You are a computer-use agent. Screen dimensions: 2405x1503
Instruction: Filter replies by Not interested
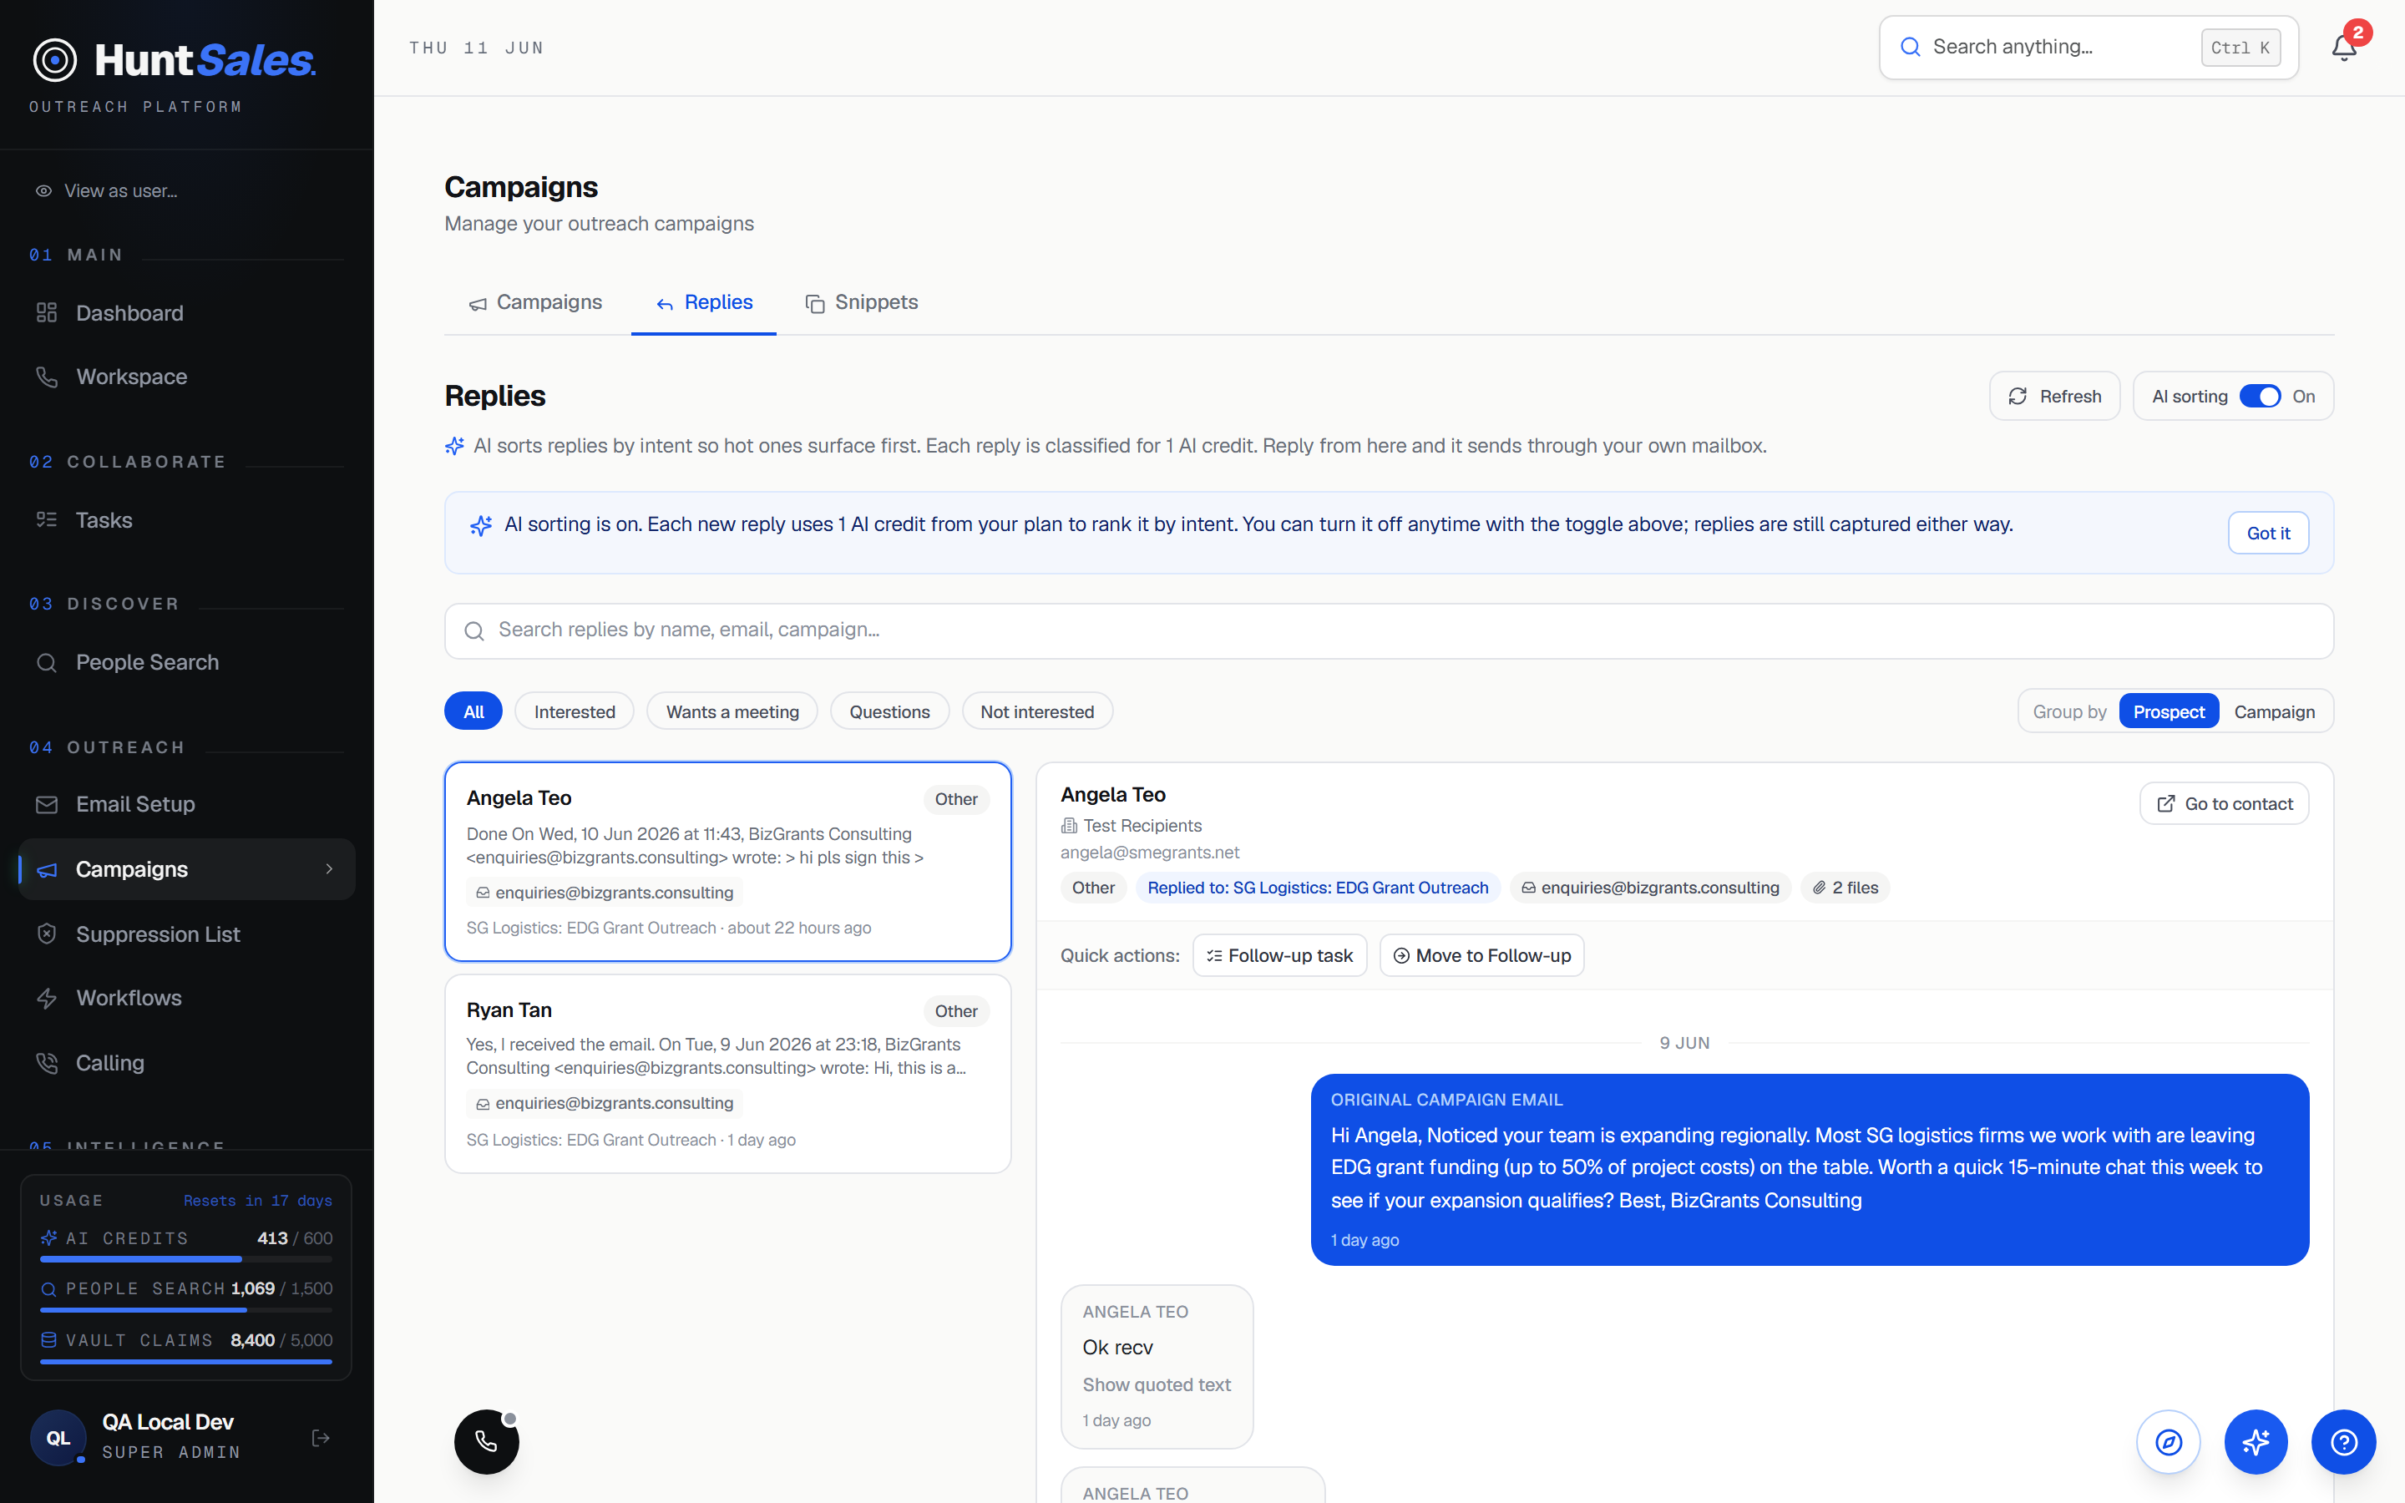[x=1036, y=711]
